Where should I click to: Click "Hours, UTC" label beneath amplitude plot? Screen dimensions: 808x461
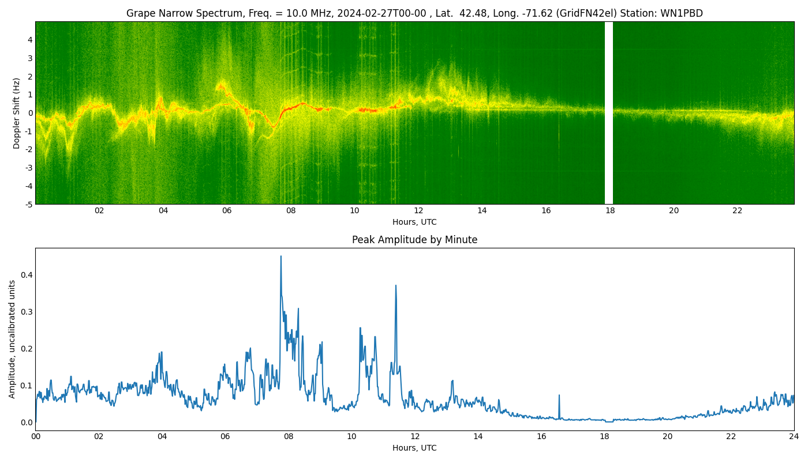point(414,448)
